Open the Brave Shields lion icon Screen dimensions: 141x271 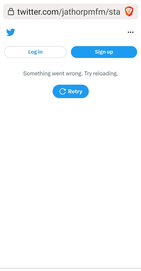click(x=129, y=12)
